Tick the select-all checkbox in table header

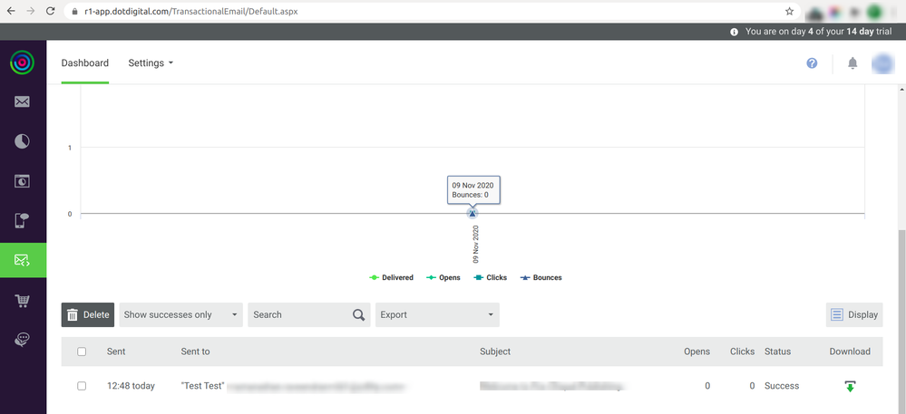(82, 351)
